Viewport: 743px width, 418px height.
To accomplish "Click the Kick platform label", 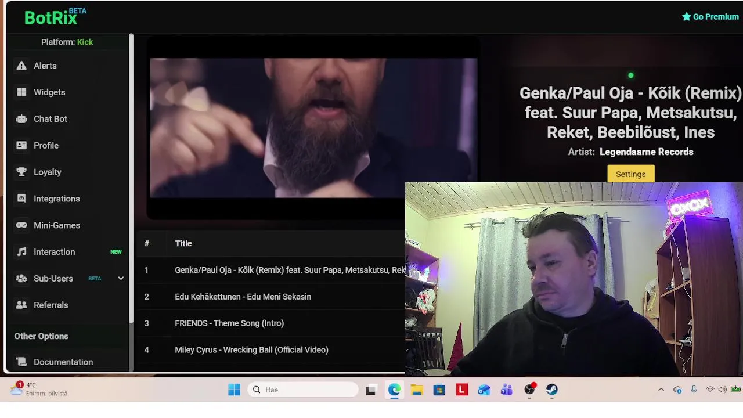I will pyautogui.click(x=85, y=42).
